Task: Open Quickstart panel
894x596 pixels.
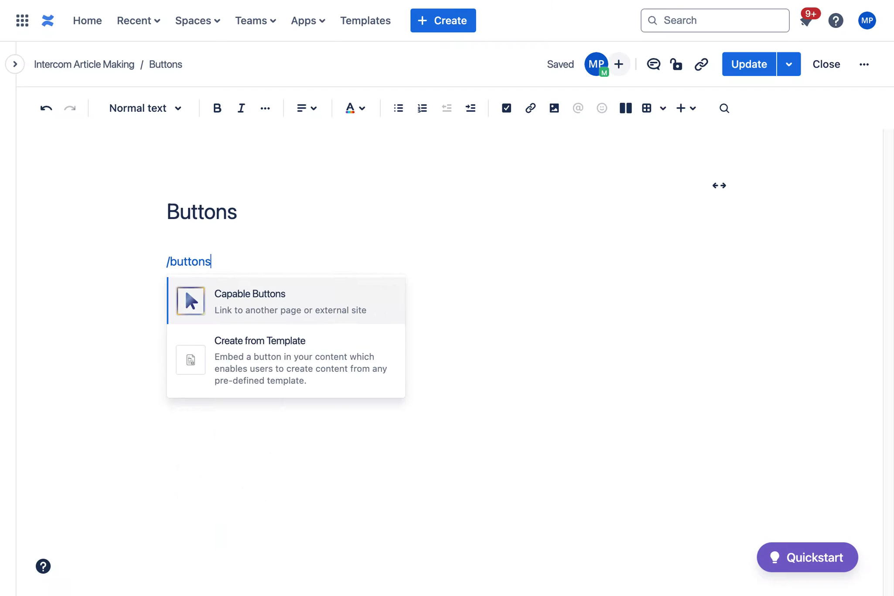Action: [807, 557]
